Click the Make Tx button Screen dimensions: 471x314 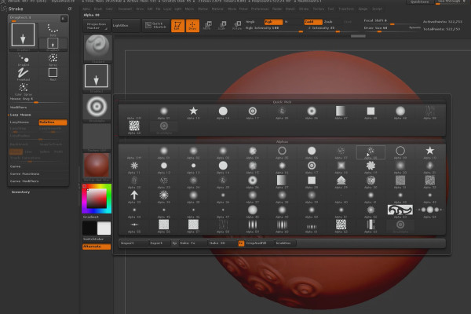(x=193, y=243)
